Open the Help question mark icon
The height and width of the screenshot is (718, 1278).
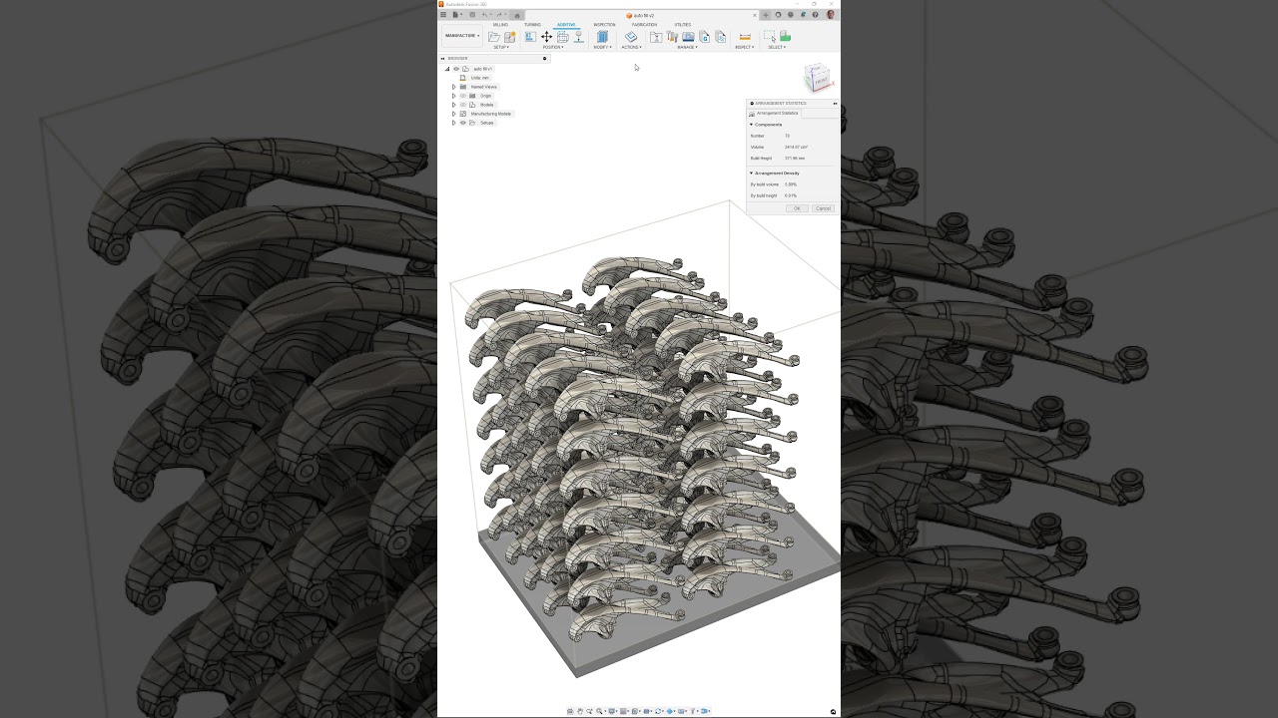(x=815, y=15)
